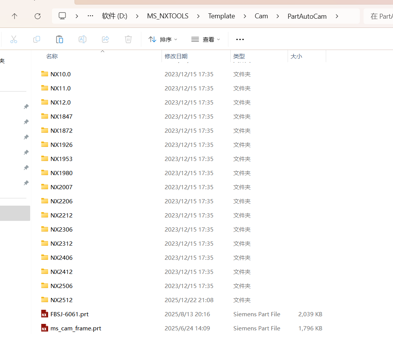Sort by 名称 column header
Image resolution: width=393 pixels, height=338 pixels.
[x=52, y=56]
